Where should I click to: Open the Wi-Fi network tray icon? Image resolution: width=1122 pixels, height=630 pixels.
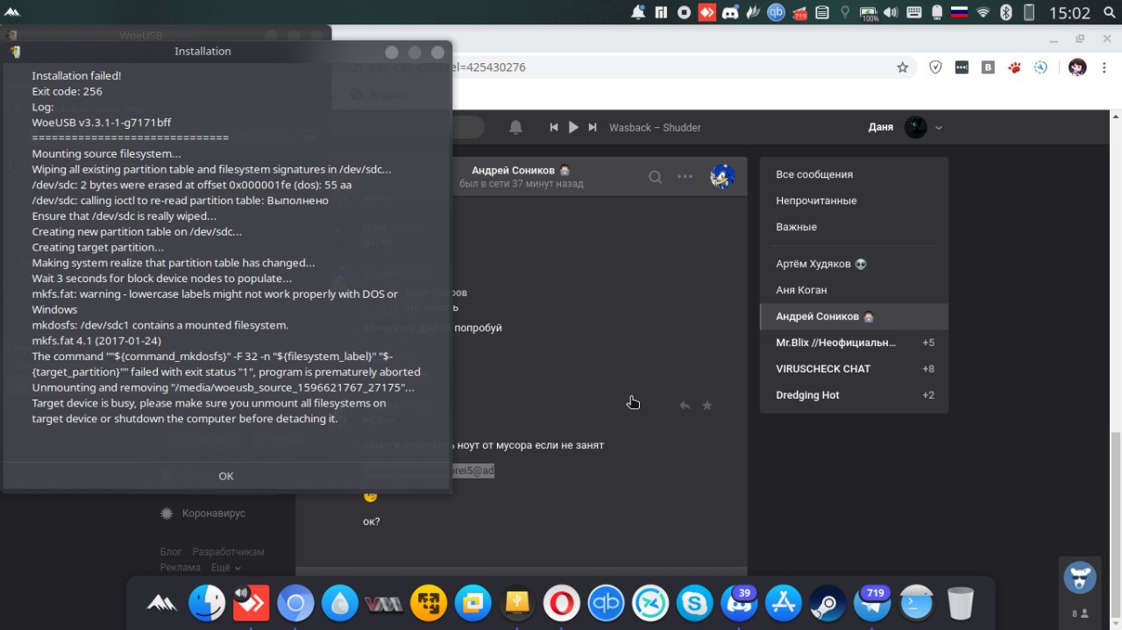click(x=984, y=12)
